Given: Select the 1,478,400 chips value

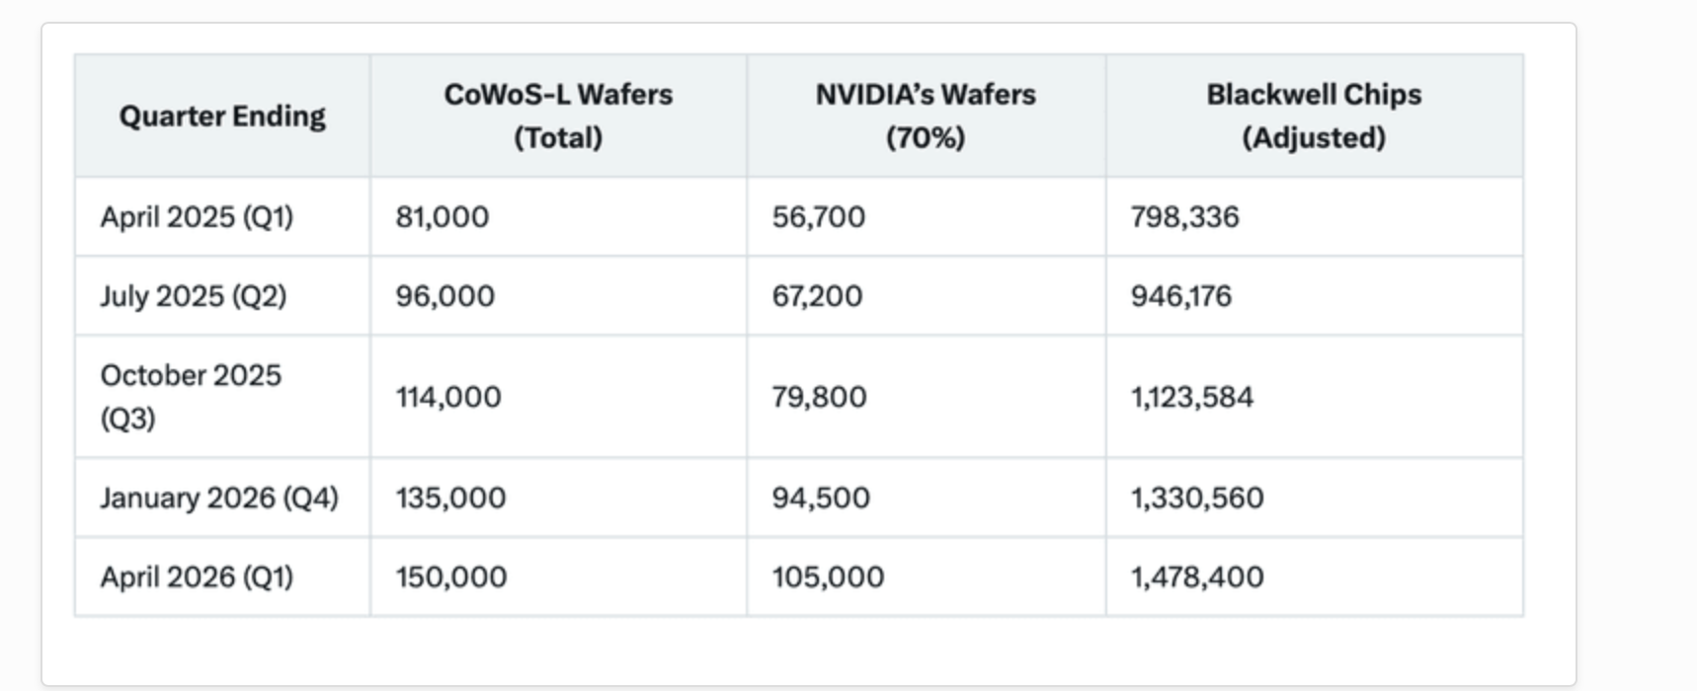Looking at the screenshot, I should tap(1197, 577).
